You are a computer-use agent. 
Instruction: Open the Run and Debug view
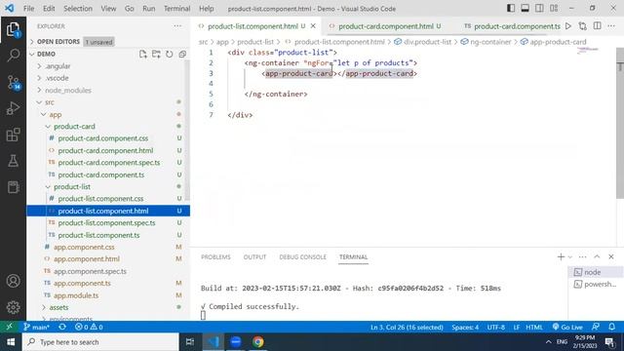(x=13, y=108)
